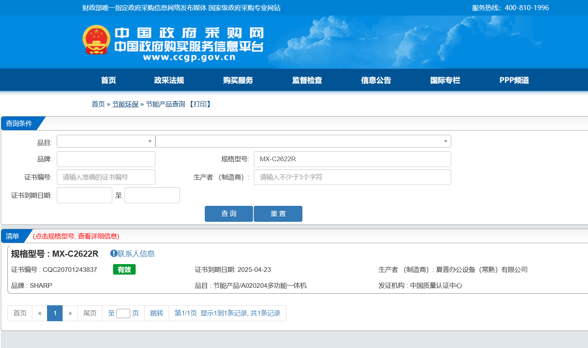Open the PPP频道 channel
The height and width of the screenshot is (348, 588).
(x=514, y=80)
